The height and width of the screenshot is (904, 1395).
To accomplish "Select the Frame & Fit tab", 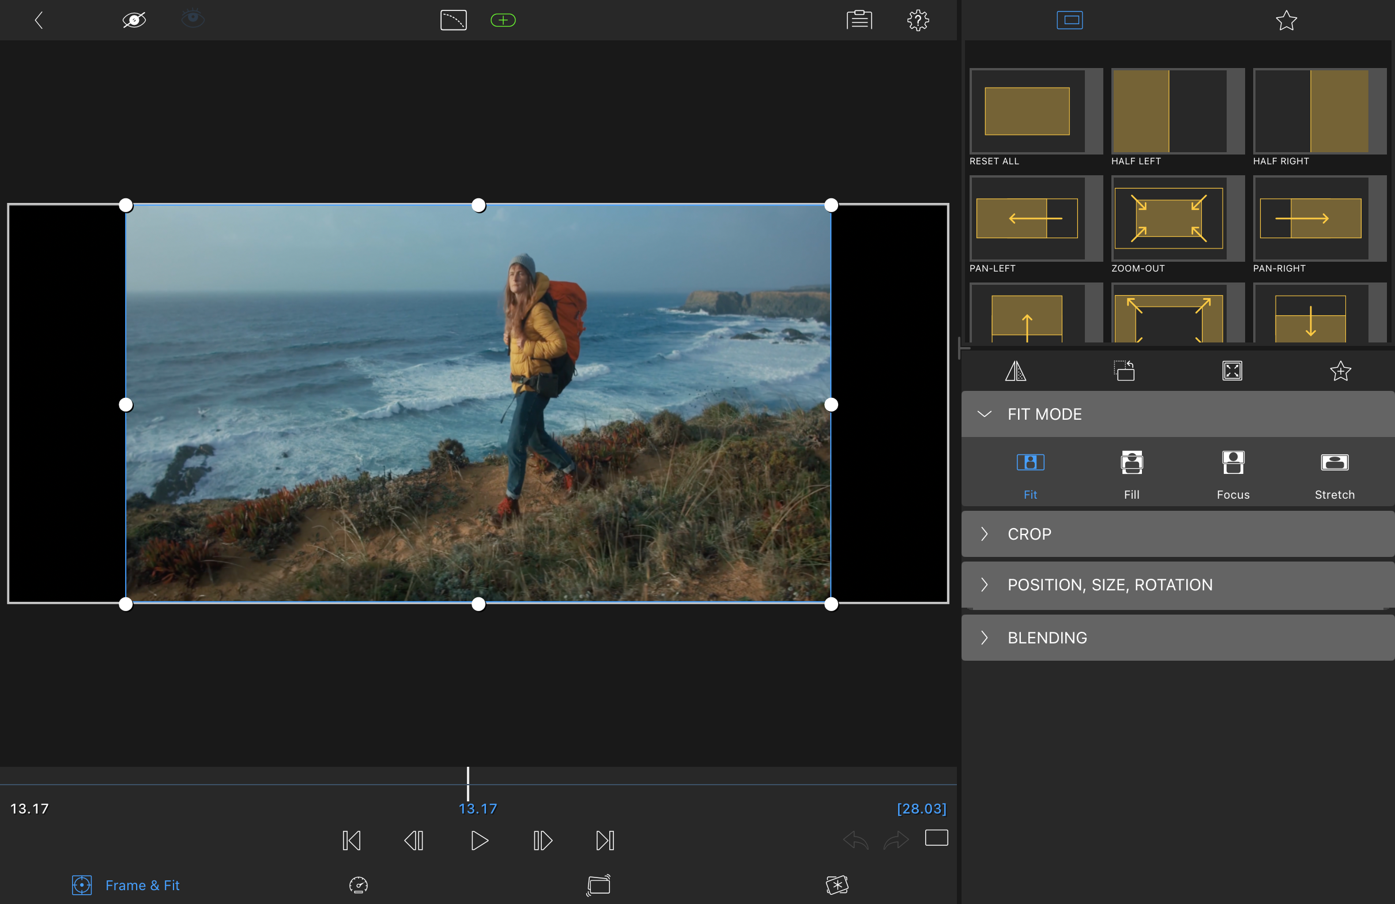I will pos(126,884).
